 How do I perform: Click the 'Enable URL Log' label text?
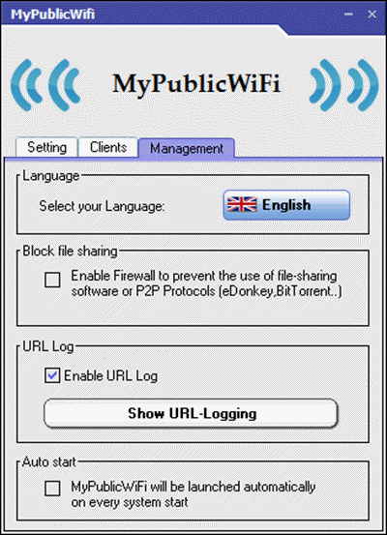pyautogui.click(x=110, y=376)
